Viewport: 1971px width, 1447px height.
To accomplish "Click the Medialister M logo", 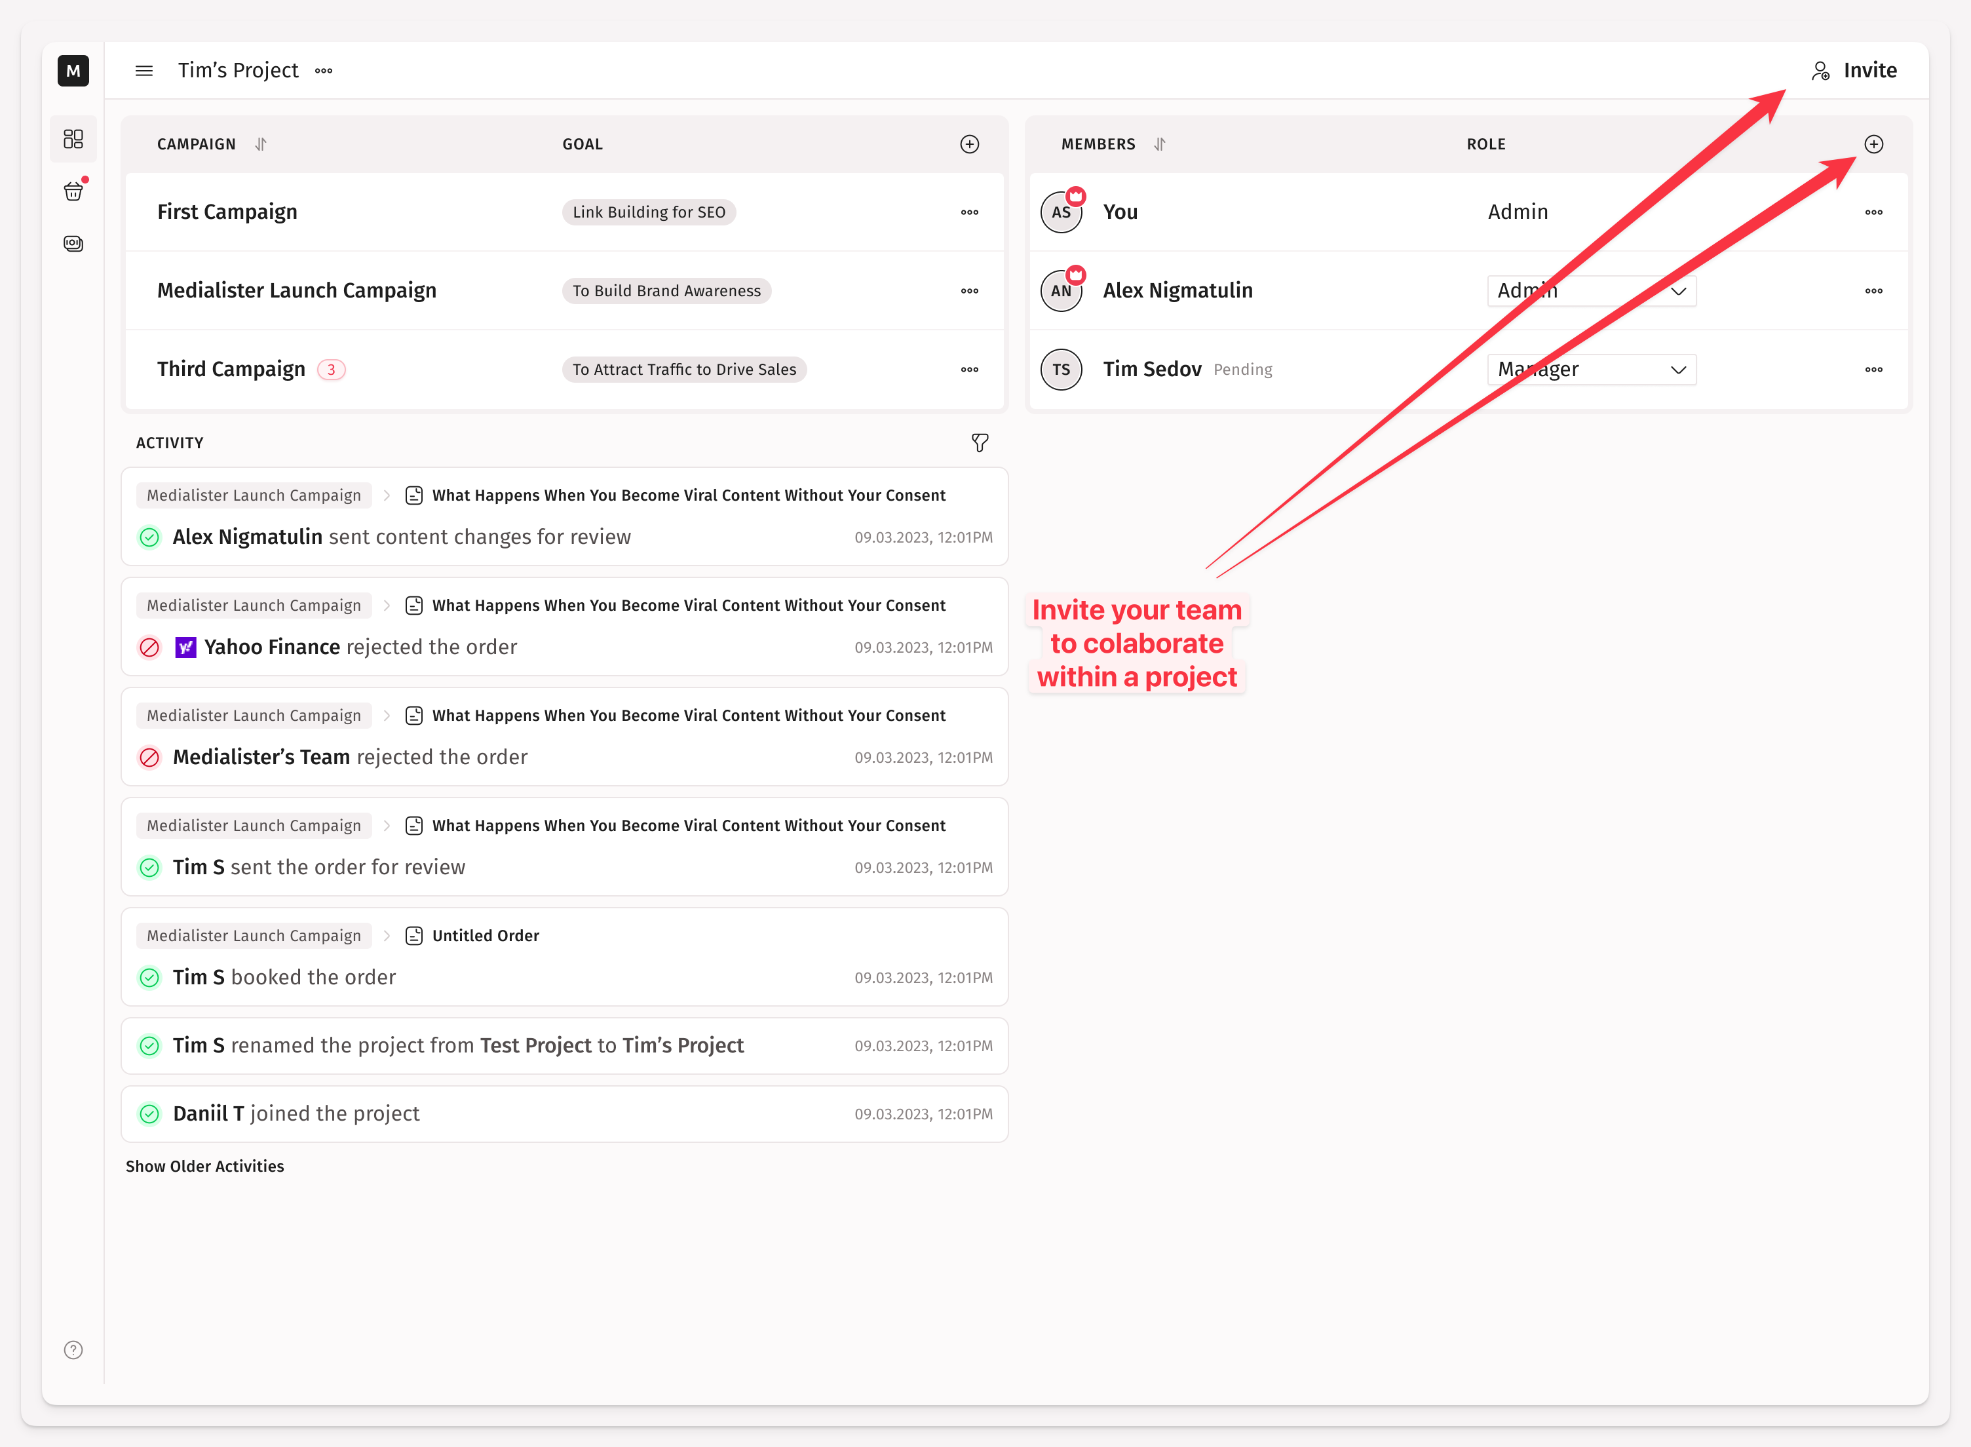I will point(73,71).
